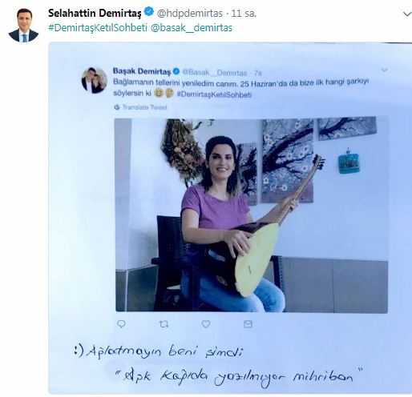Click the Selahattin Demirtaş display name

coord(95,13)
